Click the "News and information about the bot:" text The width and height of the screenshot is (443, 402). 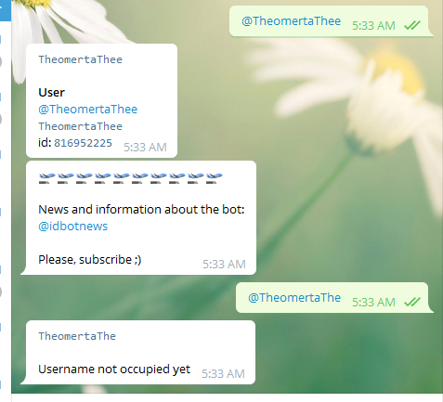(141, 210)
